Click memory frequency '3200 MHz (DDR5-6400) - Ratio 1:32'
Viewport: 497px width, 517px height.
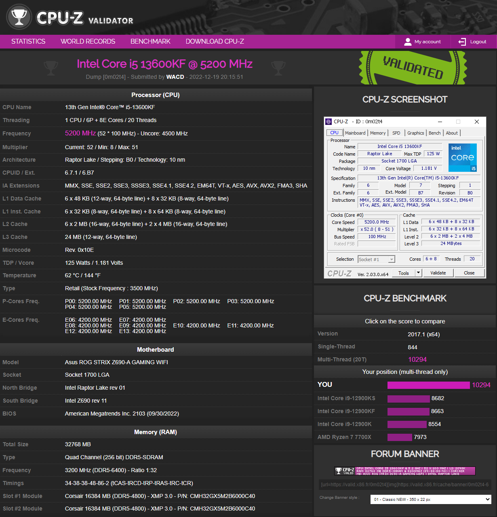tap(111, 470)
